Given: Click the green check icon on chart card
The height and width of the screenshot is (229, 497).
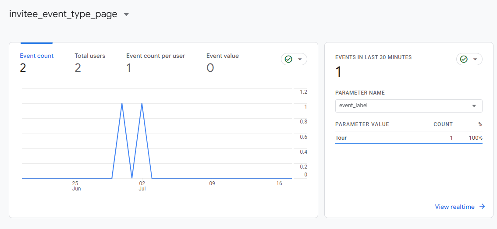Looking at the screenshot, I should pyautogui.click(x=288, y=59).
